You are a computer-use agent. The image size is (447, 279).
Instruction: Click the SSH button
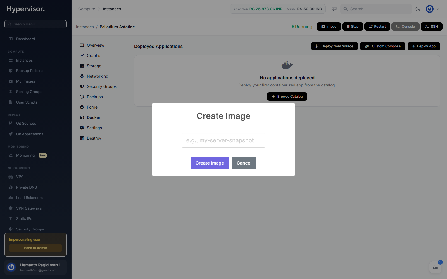click(x=432, y=27)
